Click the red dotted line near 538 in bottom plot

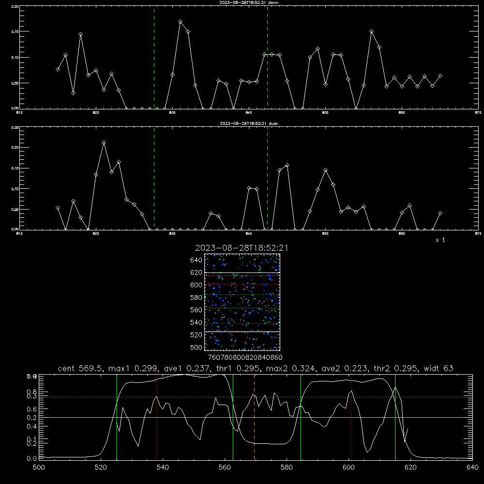coord(156,417)
